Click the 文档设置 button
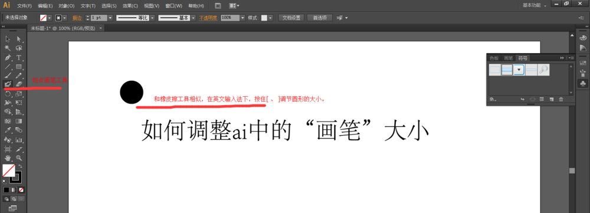590x213 pixels. click(291, 18)
